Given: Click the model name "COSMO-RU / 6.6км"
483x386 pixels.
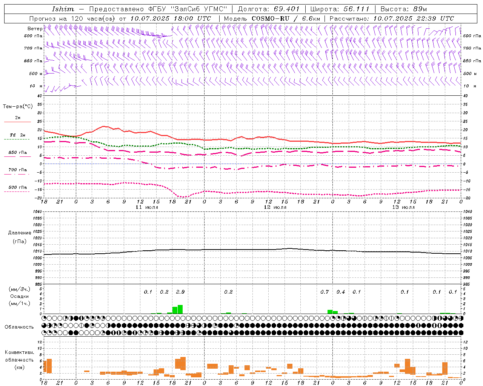Looking at the screenshot, I should point(286,18).
